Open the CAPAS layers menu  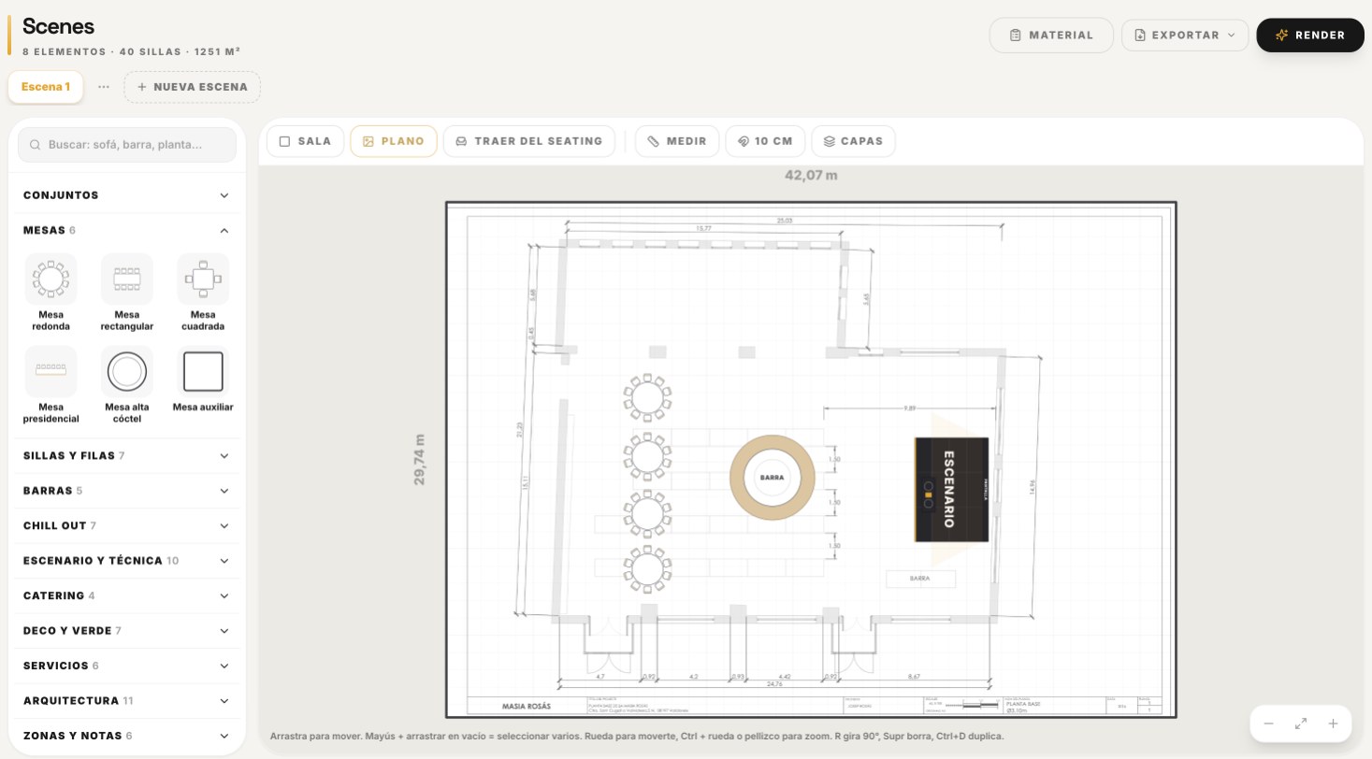click(x=853, y=141)
